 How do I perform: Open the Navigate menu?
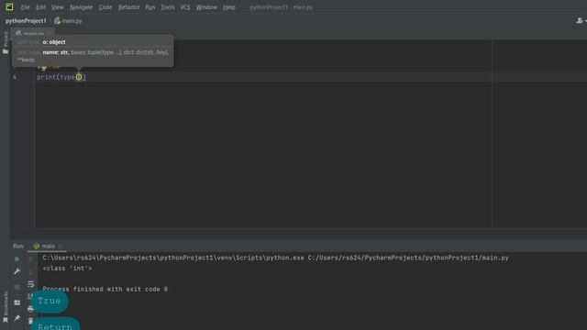tap(81, 7)
